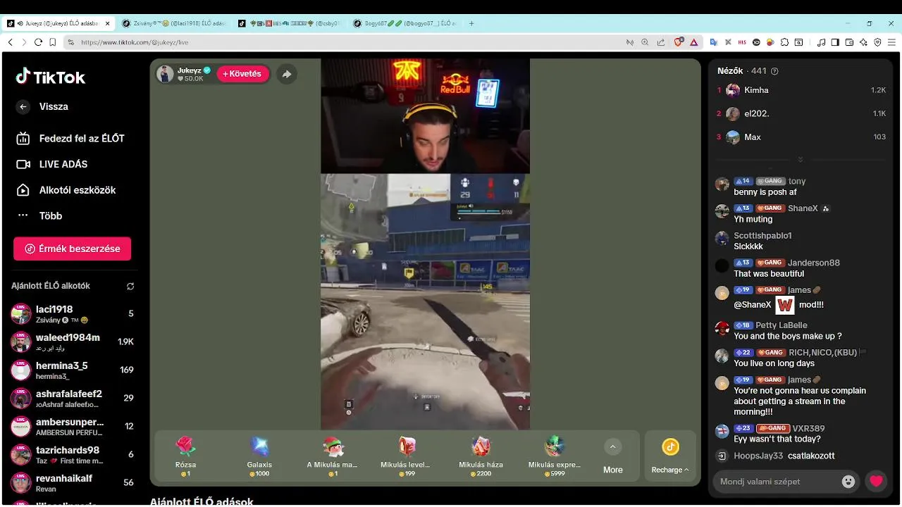Open hermina3_5 live stream
Viewport: 902px width, 507px height.
point(72,370)
